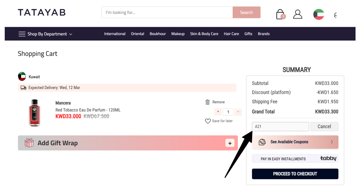Click Proceed to Checkout
The image size is (360, 189).
295,174
